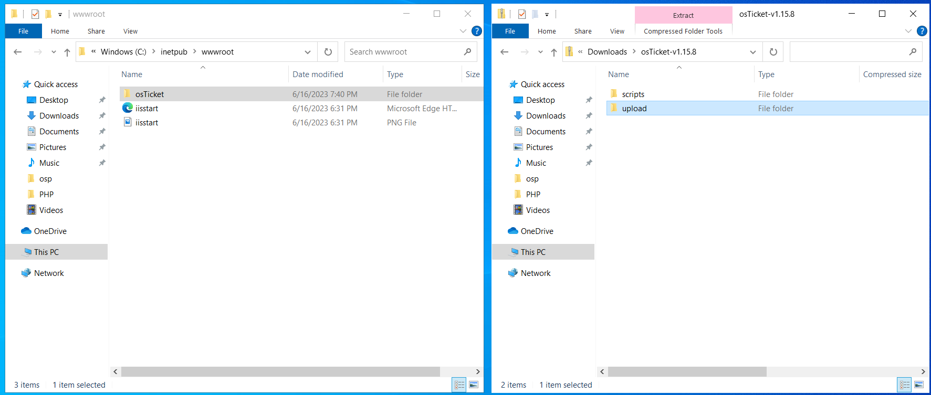Select the iisstart PNG File row
Image resolution: width=931 pixels, height=395 pixels.
(x=301, y=122)
